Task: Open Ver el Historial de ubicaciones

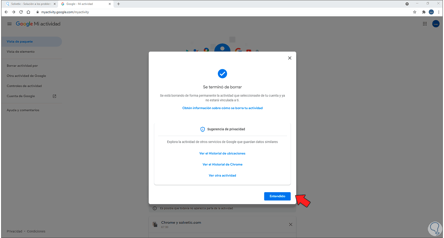Action: point(222,153)
